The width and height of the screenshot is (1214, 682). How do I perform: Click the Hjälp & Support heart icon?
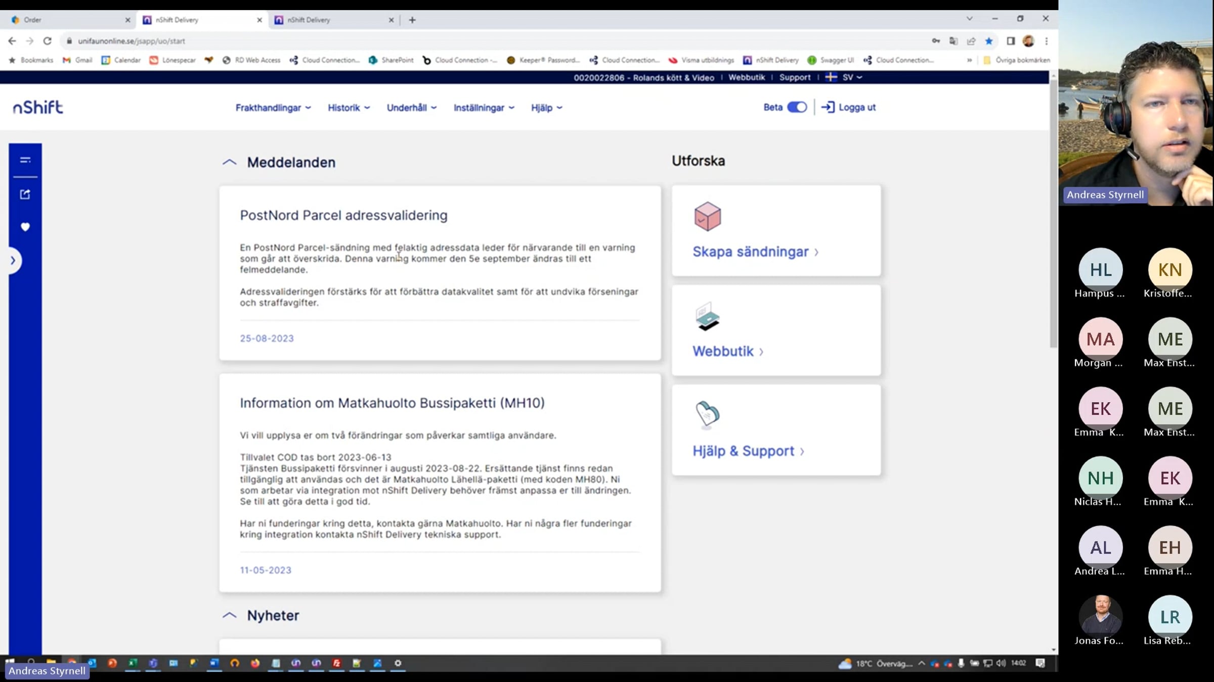tap(707, 415)
